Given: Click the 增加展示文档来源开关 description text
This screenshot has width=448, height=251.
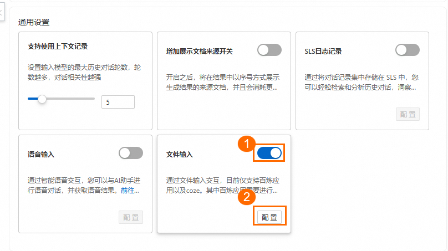Looking at the screenshot, I should click(223, 83).
